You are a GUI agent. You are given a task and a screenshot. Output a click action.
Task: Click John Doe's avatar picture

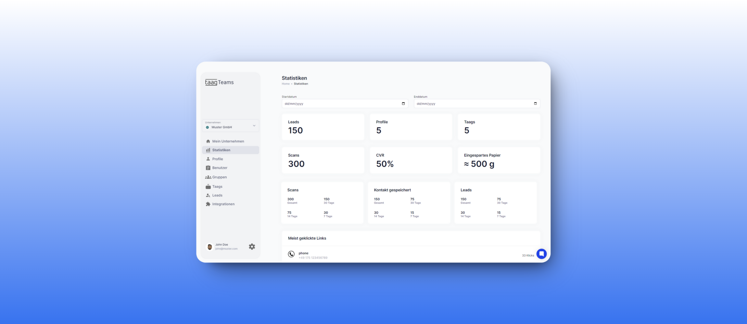tap(209, 247)
